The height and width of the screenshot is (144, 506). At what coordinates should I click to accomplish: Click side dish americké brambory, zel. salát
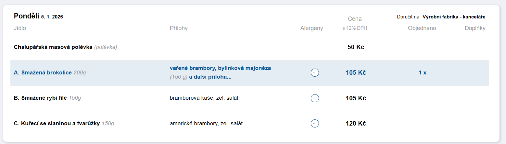(206, 123)
